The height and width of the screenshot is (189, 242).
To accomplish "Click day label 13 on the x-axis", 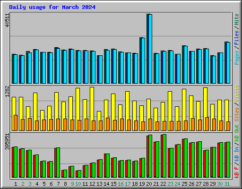I will (99, 184).
